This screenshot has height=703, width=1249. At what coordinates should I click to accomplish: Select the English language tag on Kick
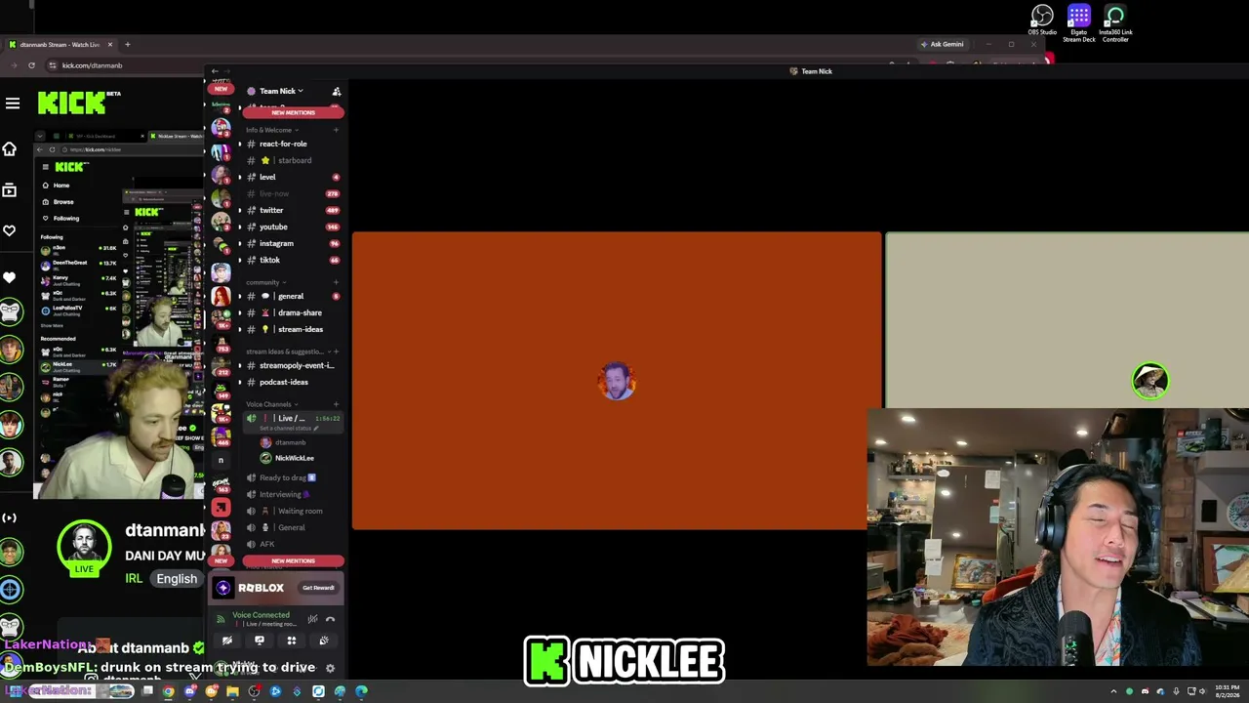point(177,579)
